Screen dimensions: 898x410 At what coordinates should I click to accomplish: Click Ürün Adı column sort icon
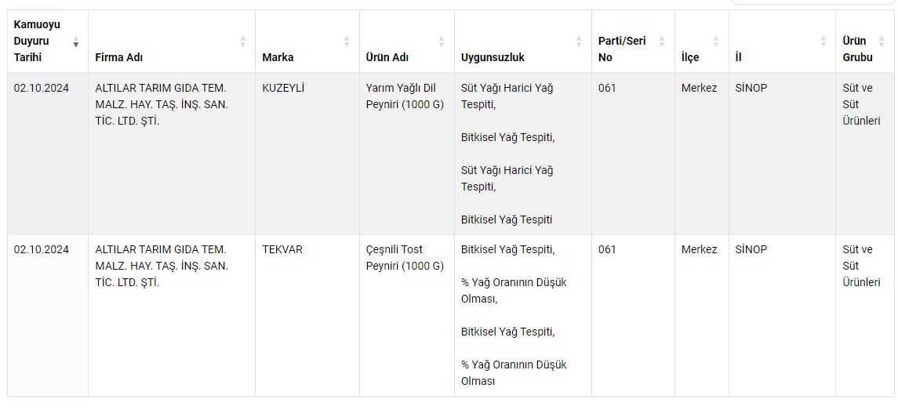pyautogui.click(x=442, y=42)
